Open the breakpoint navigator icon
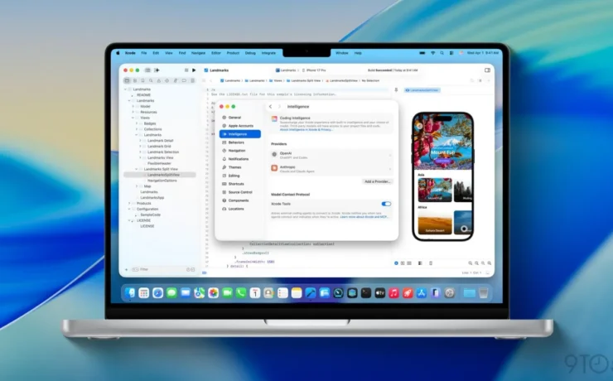This screenshot has height=381, width=613. click(x=184, y=80)
